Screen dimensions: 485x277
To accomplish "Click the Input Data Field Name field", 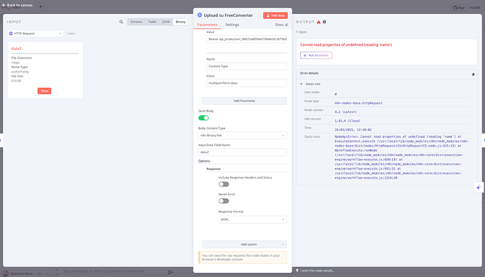I will (242, 153).
